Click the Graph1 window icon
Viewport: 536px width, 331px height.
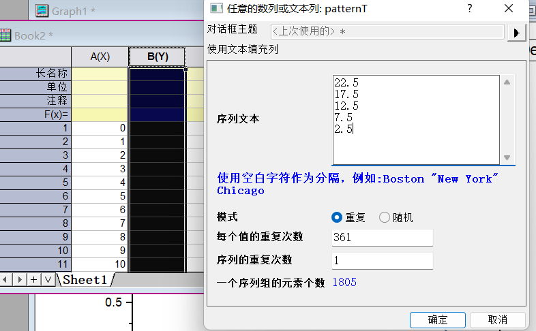pos(42,10)
